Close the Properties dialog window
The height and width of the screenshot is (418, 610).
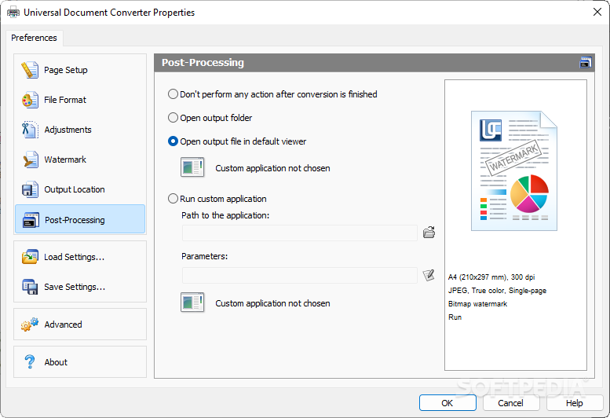tap(597, 12)
